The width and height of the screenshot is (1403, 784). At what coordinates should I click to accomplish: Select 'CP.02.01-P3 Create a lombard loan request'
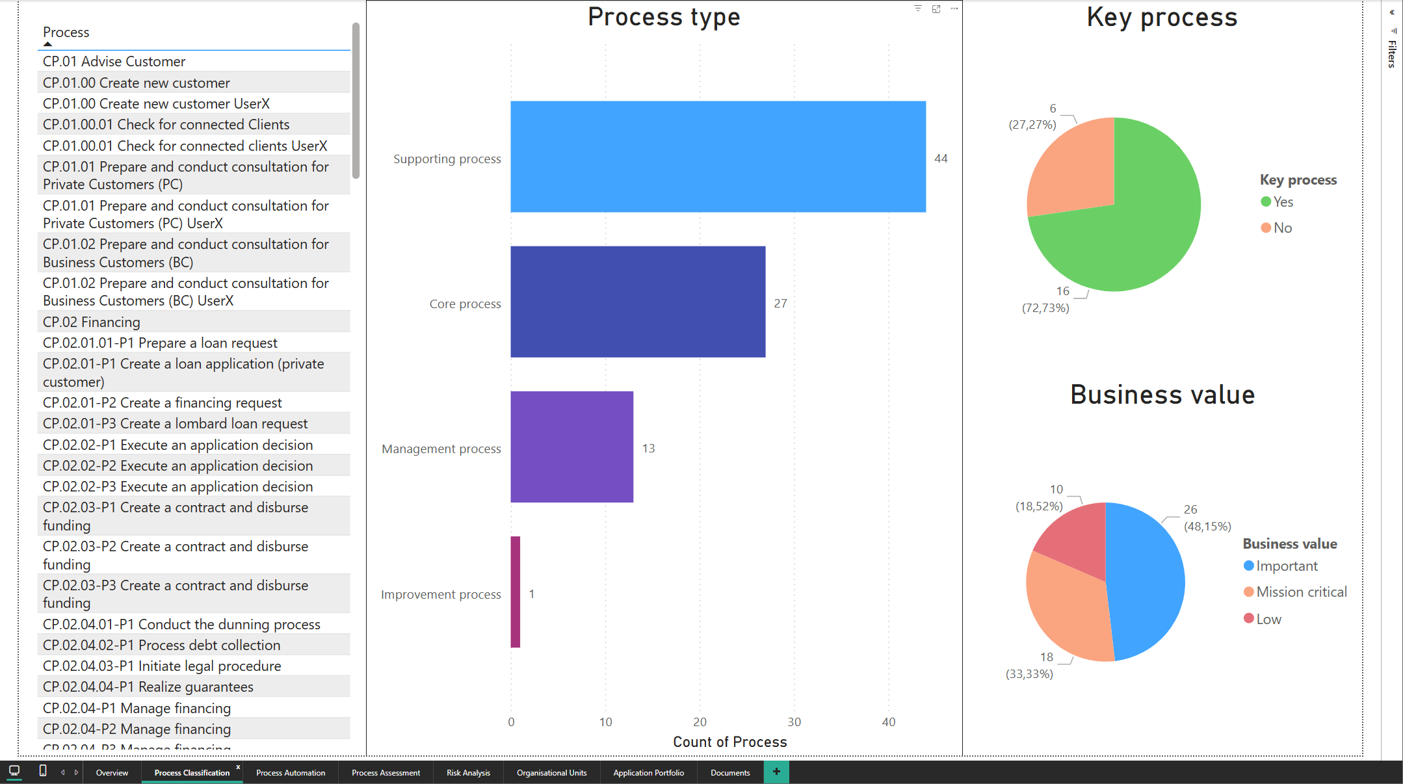[x=194, y=423]
